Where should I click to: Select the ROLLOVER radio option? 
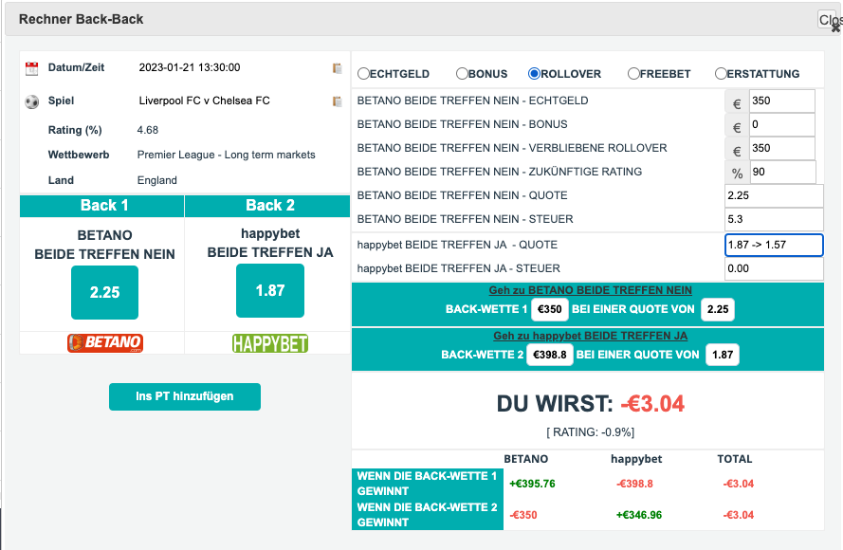click(534, 74)
